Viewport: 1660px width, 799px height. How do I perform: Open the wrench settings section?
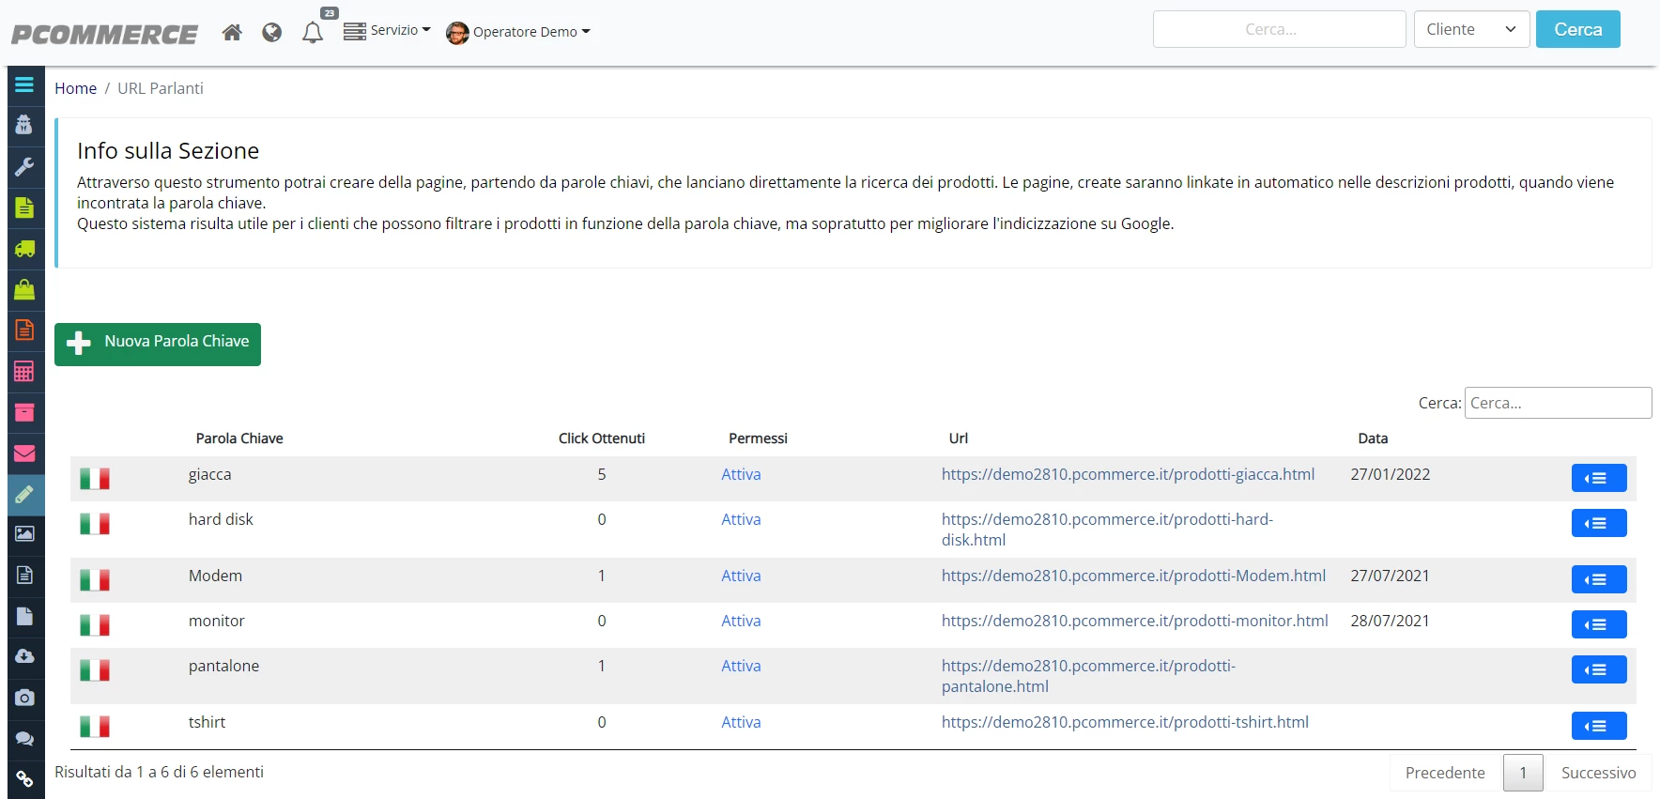click(24, 166)
